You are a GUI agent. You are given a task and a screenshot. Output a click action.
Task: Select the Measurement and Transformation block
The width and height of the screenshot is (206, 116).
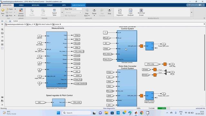(57, 59)
